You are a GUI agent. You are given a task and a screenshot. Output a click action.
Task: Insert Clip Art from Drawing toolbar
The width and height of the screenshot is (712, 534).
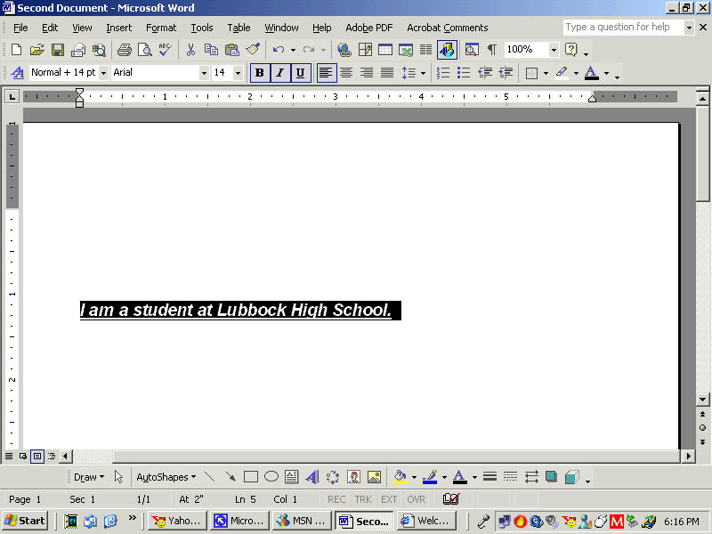pyautogui.click(x=353, y=477)
